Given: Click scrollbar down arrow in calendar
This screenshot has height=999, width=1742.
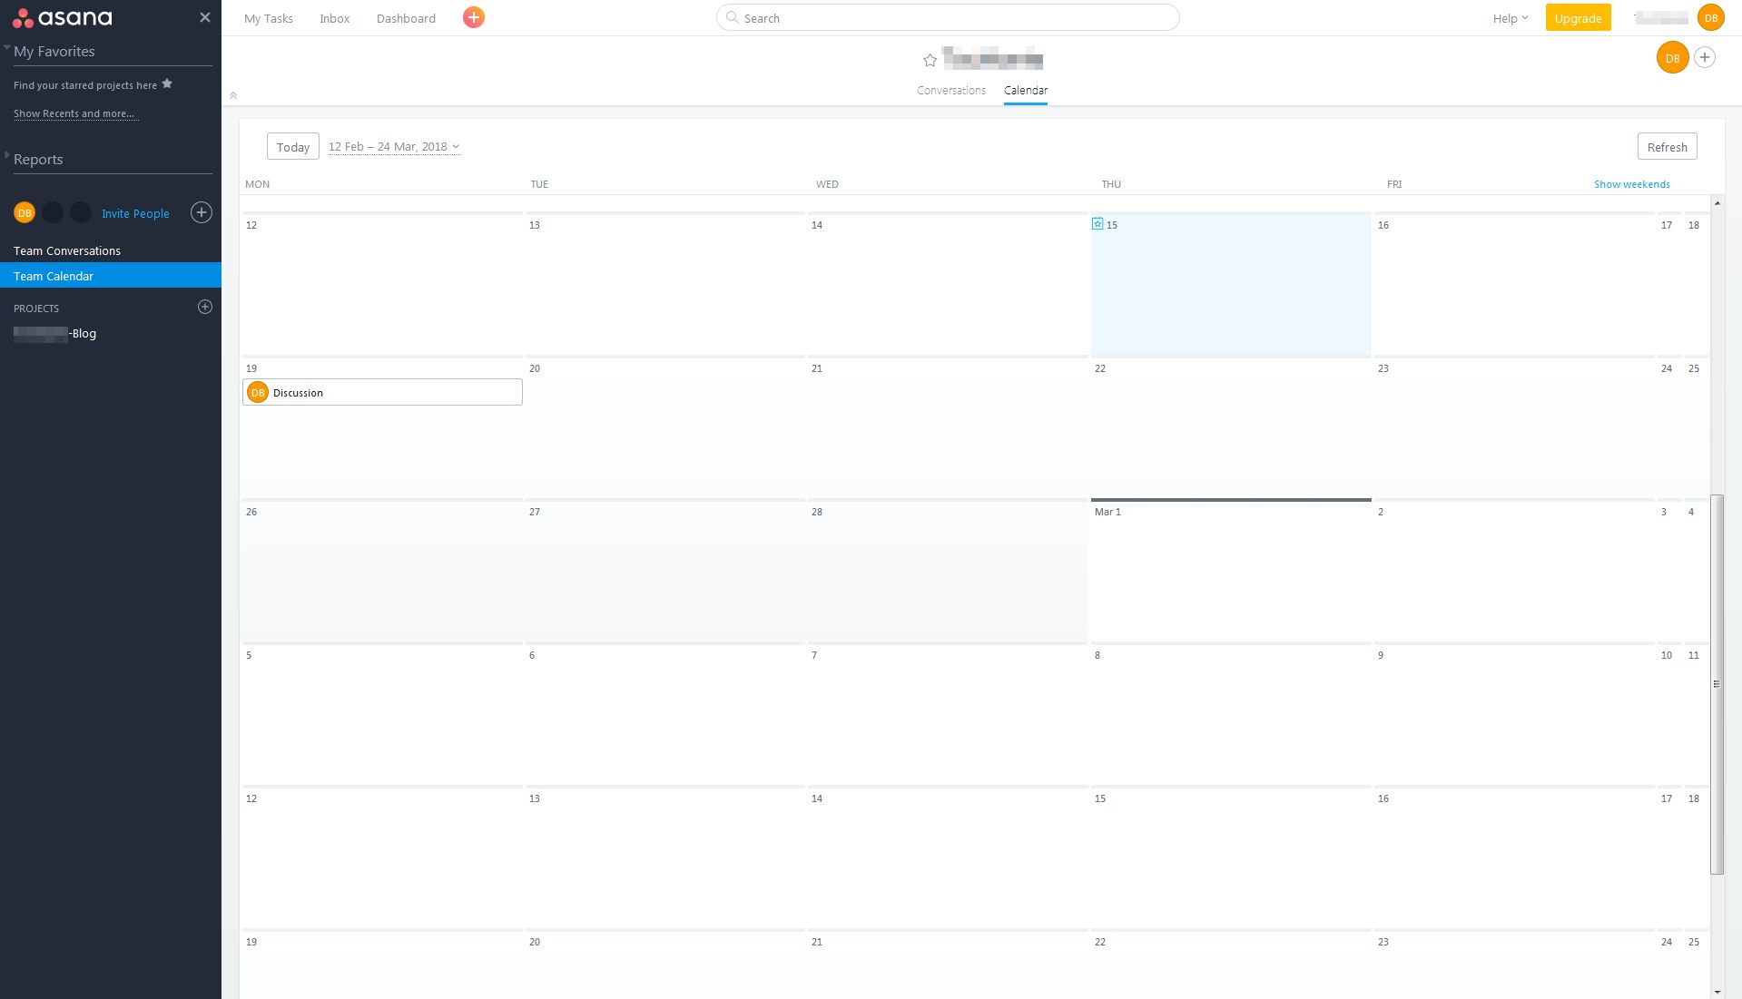Looking at the screenshot, I should [x=1717, y=992].
